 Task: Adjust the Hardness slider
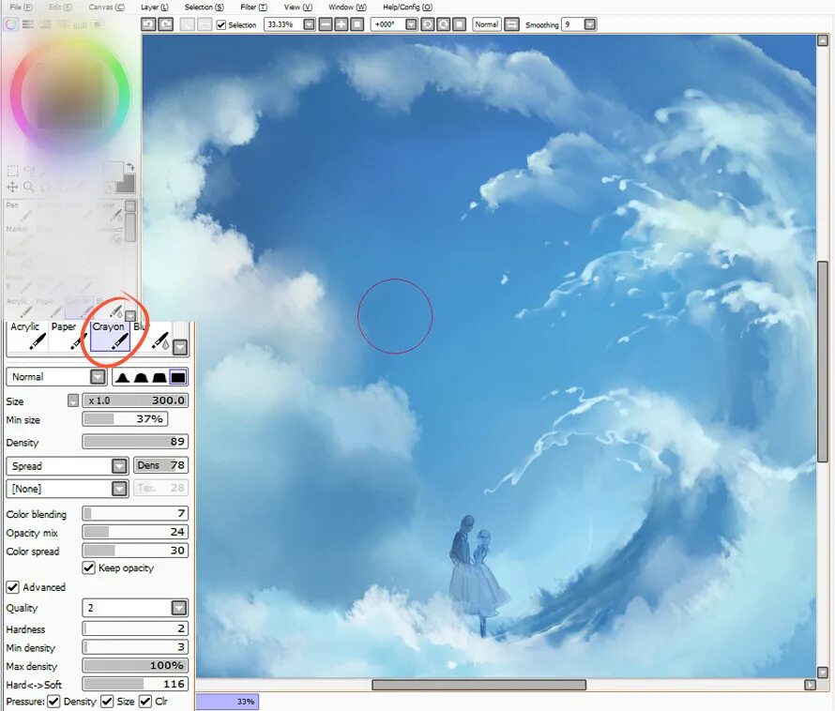(x=135, y=628)
